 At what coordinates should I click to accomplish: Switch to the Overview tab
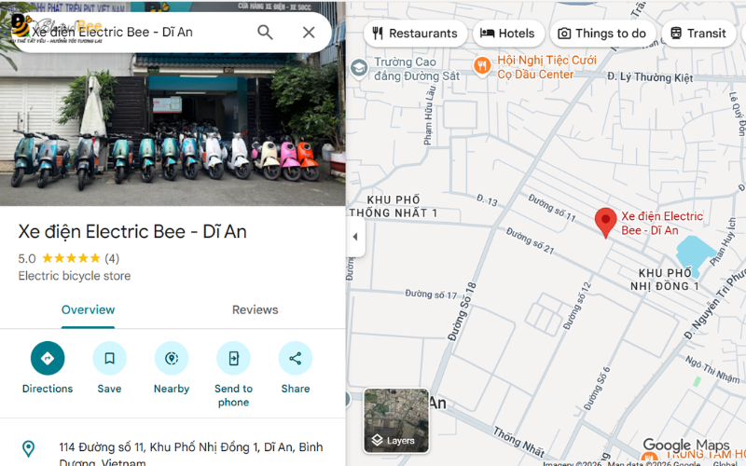[88, 310]
